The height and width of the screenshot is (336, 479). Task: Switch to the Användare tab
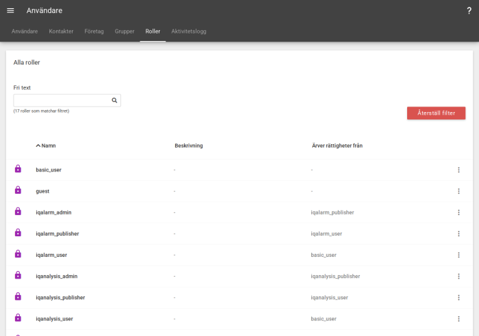coord(25,31)
